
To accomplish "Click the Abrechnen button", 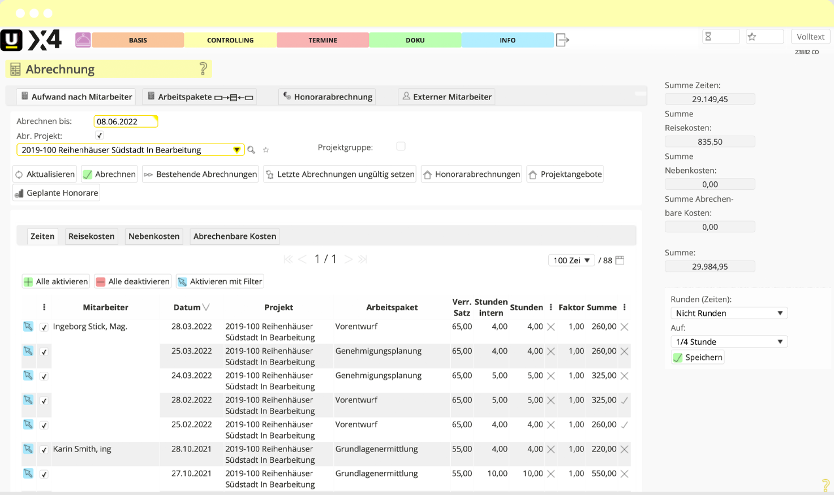I will pos(109,174).
